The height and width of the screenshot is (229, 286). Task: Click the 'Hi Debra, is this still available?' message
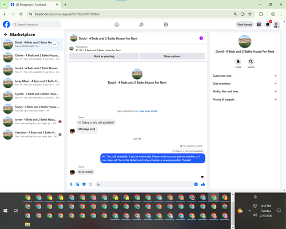pyautogui.click(x=96, y=123)
